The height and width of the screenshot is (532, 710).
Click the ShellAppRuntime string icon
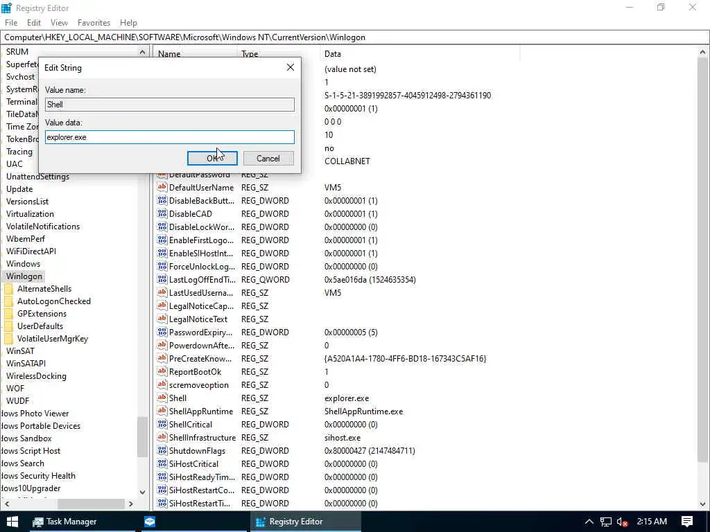coord(162,411)
